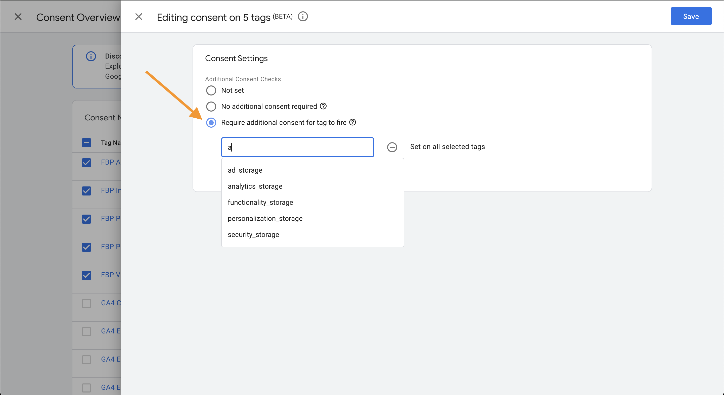
Task: Open help icon next to Require additional consent
Action: [x=352, y=122]
